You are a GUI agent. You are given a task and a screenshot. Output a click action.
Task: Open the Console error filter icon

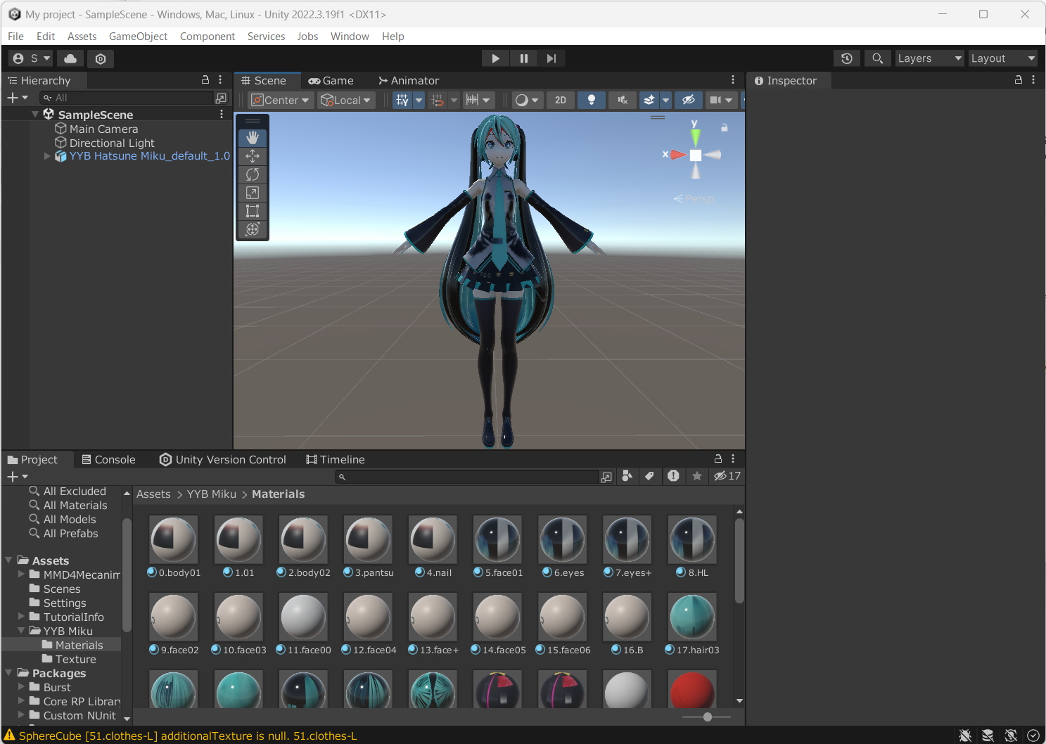click(x=672, y=476)
